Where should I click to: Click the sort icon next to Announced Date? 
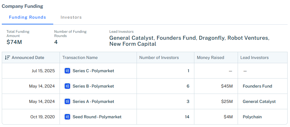click(8, 57)
